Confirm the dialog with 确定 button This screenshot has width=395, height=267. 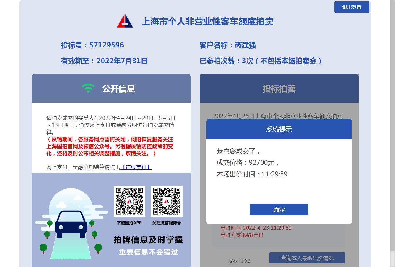(279, 210)
